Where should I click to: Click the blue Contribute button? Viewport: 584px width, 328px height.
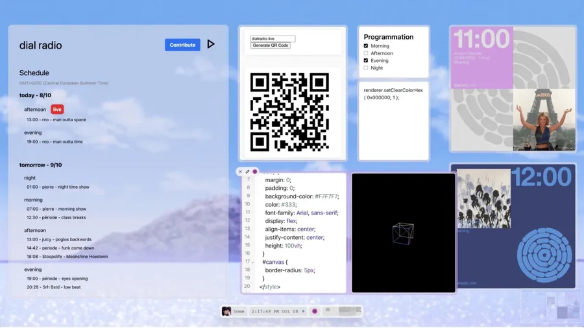[x=182, y=45]
